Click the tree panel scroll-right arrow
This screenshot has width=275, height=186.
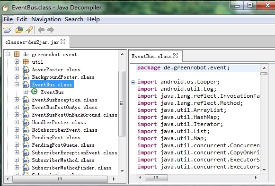(114, 179)
